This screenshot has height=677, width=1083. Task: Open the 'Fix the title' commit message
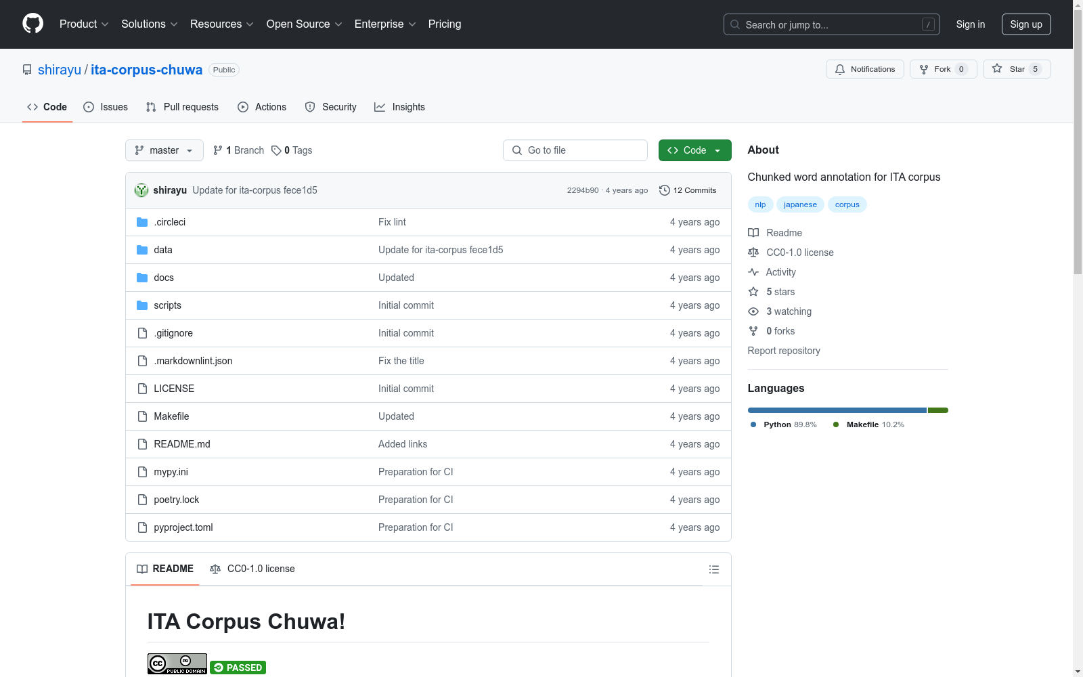click(401, 361)
